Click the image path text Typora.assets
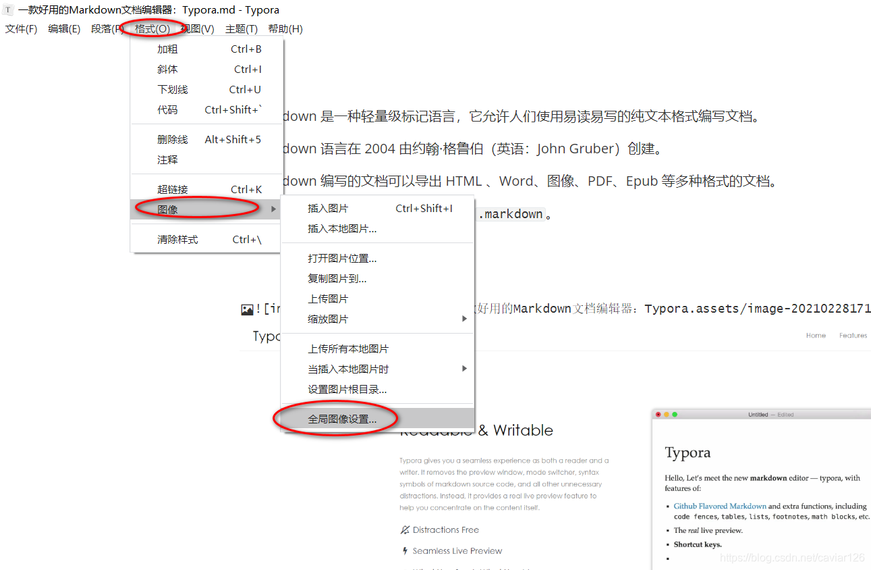Viewport: 871px width, 570px height. click(692, 309)
